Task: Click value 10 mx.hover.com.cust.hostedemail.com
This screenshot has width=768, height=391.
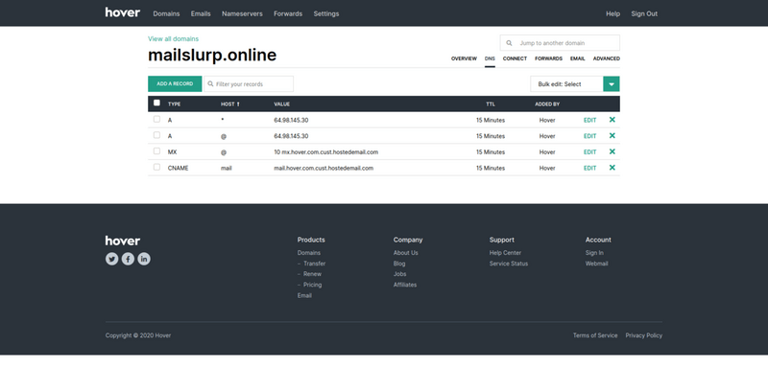Action: pyautogui.click(x=325, y=152)
